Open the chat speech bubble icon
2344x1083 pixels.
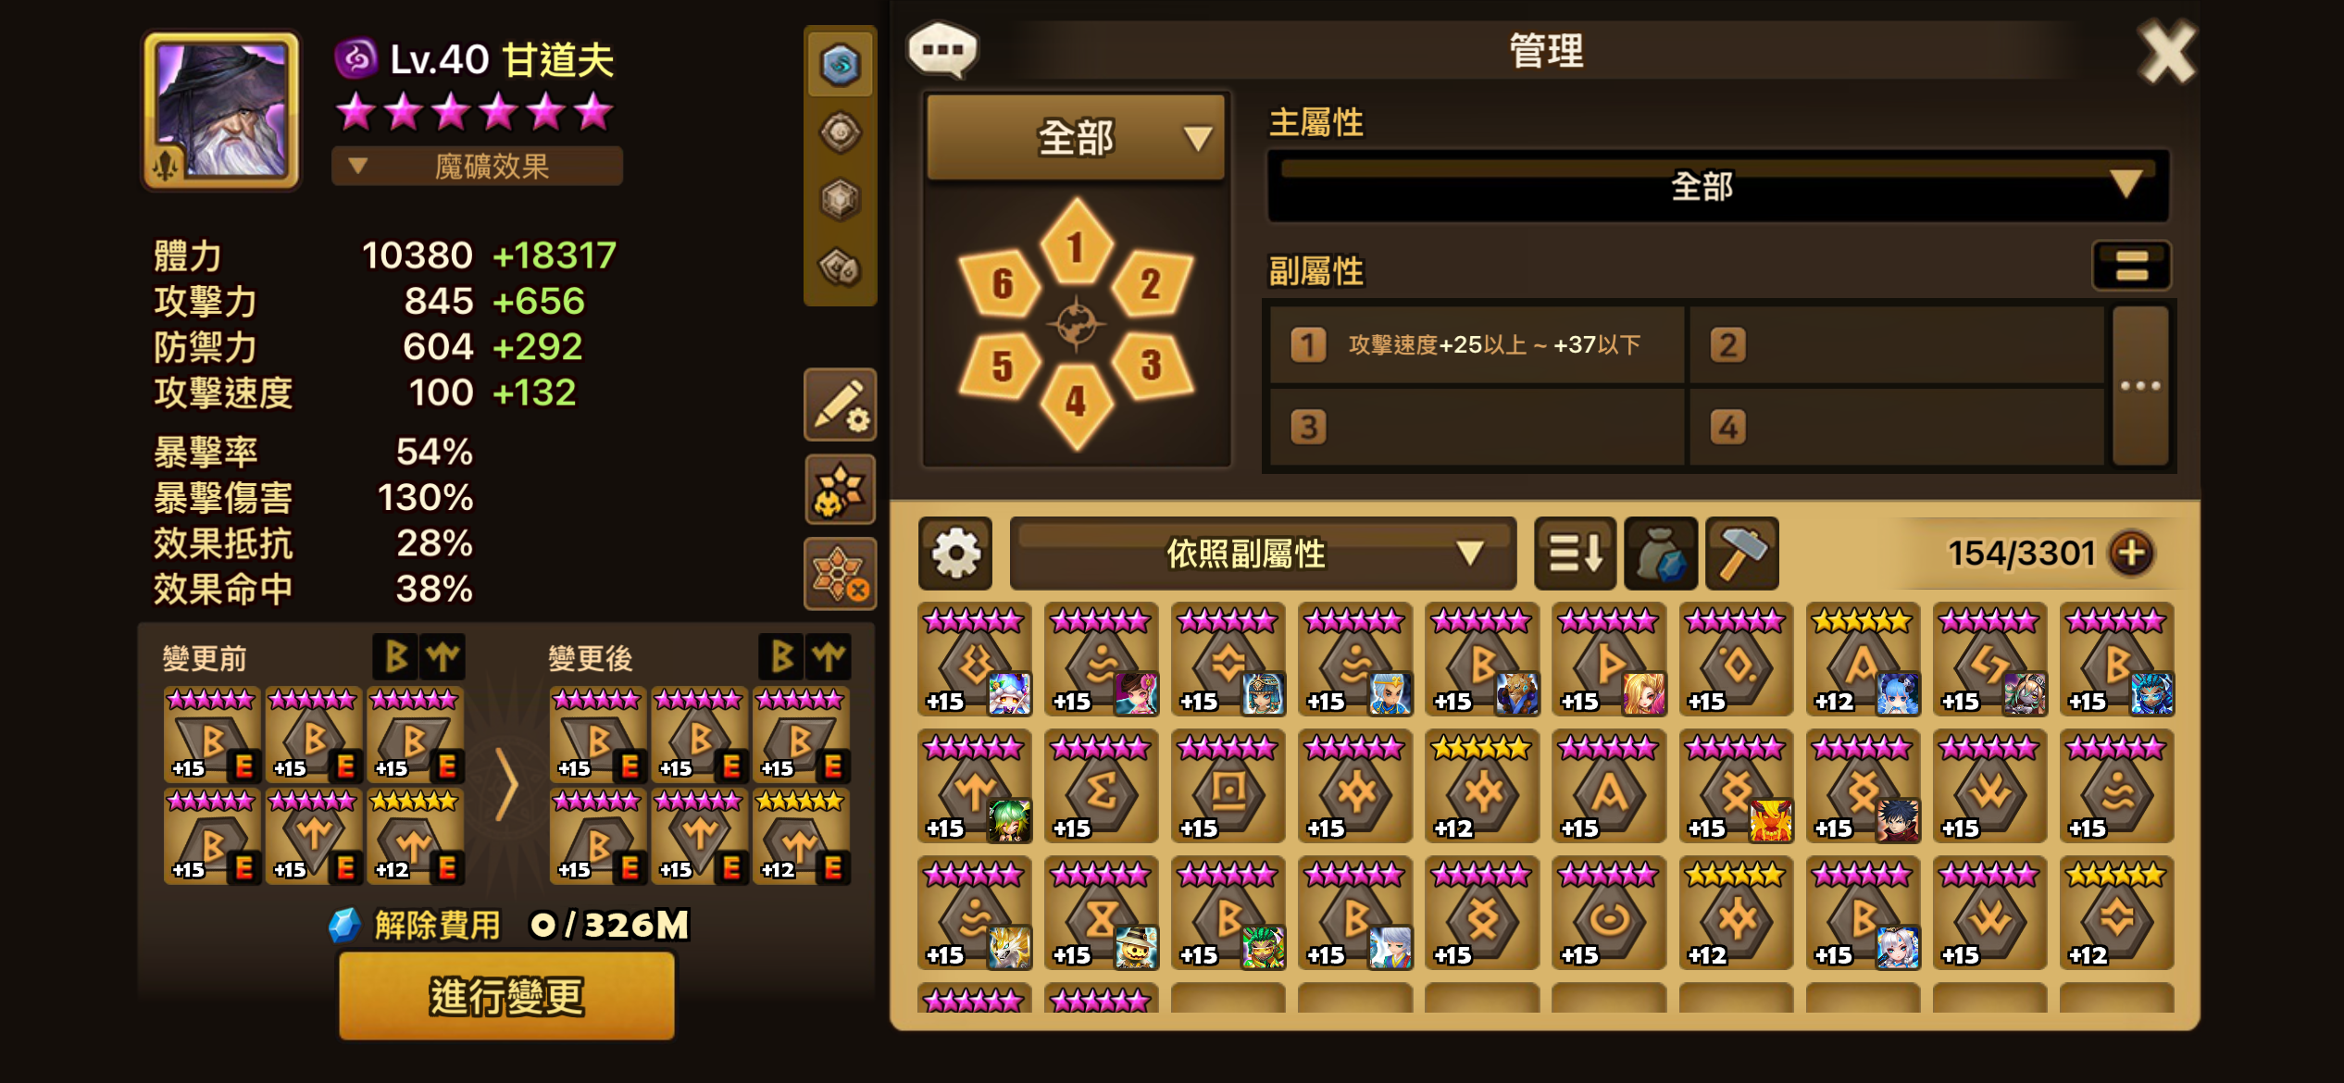coord(942,50)
